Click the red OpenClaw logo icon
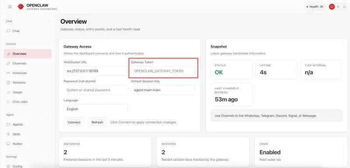This screenshot has width=350, height=168. tap(21, 7)
